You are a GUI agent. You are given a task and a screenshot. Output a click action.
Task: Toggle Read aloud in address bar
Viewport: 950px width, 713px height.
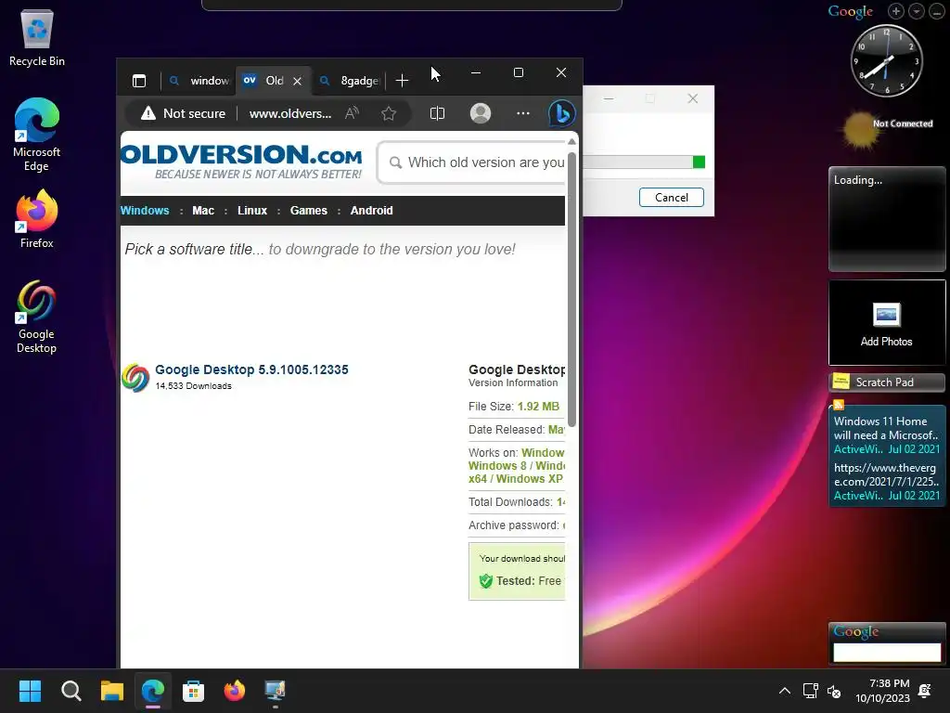(352, 112)
